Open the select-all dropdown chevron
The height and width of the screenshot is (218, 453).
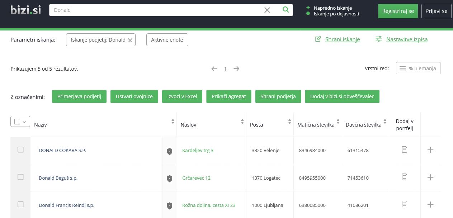[x=24, y=122]
